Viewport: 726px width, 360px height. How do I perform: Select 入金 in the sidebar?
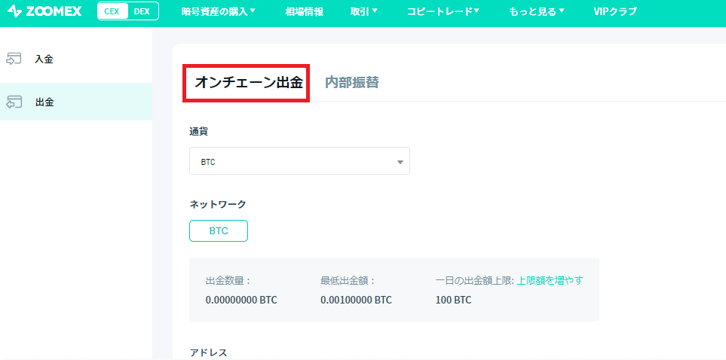tap(44, 59)
